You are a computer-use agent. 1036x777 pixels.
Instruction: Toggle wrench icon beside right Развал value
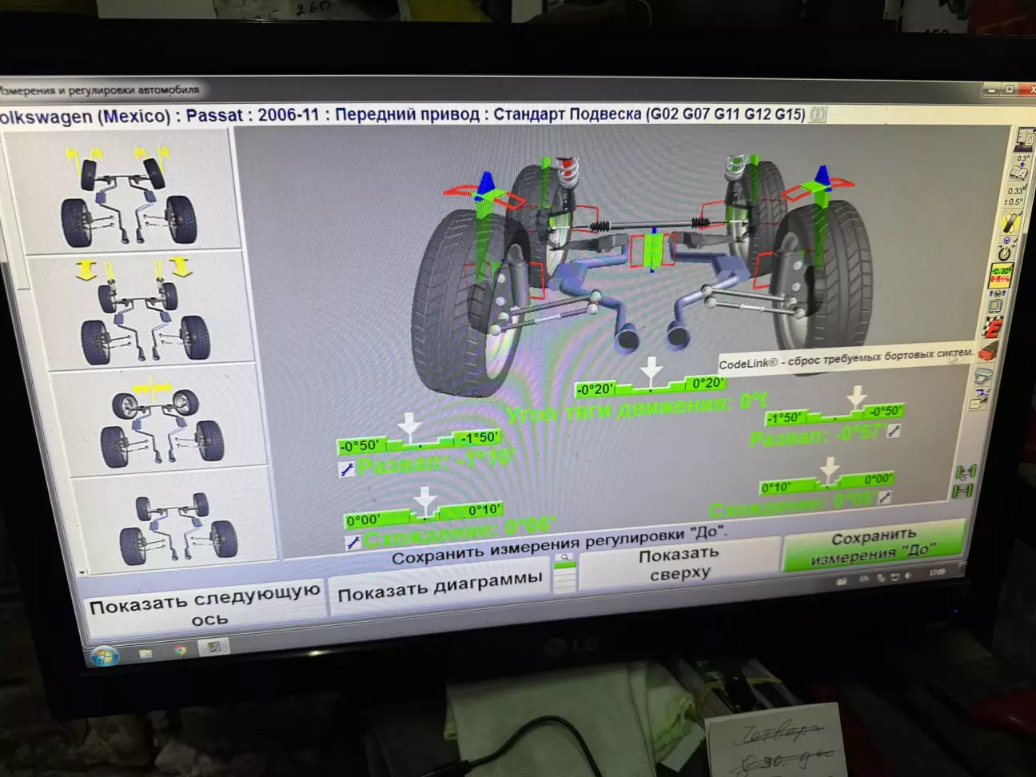pos(894,432)
